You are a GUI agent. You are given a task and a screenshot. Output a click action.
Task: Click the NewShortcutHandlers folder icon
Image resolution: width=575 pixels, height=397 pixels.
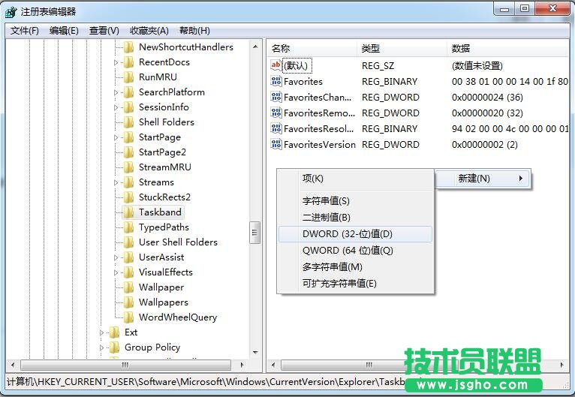[x=128, y=47]
